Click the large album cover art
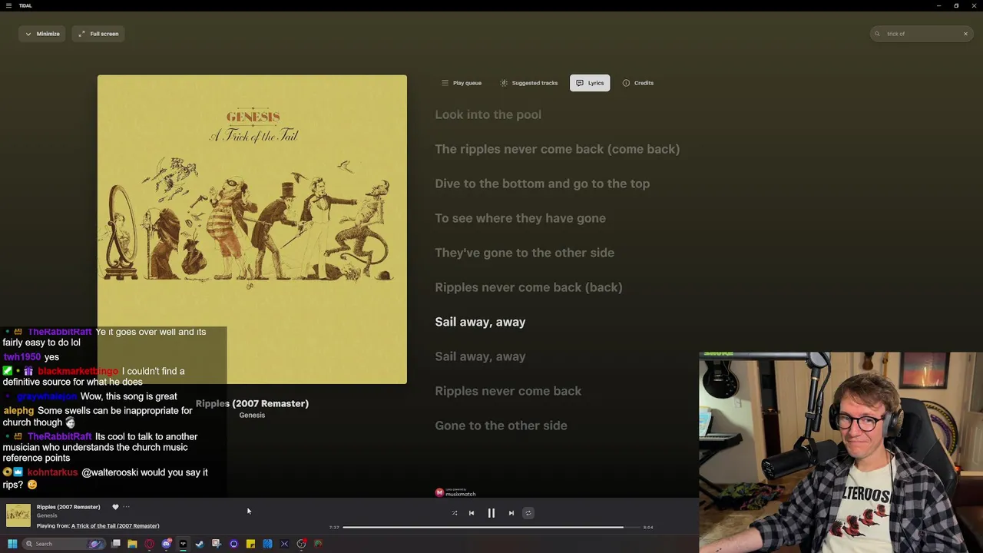 pos(252,229)
